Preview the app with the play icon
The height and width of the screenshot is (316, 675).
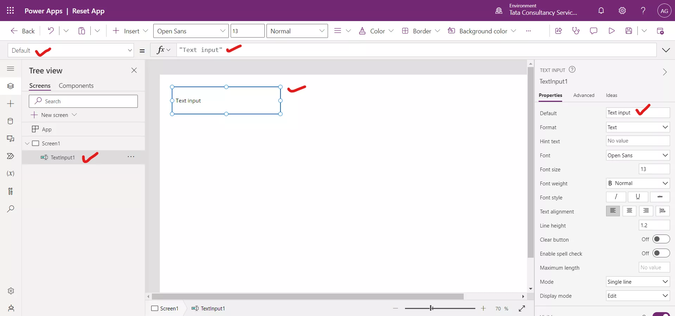612,31
